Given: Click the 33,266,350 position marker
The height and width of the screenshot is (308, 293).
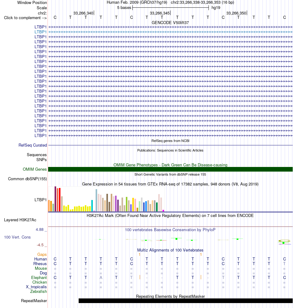Looking at the screenshot, I should 237,13.
